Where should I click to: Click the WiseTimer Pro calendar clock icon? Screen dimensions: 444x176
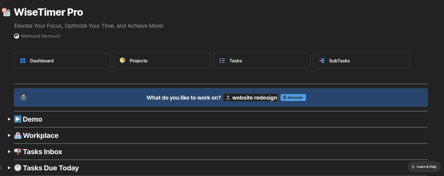[6, 12]
